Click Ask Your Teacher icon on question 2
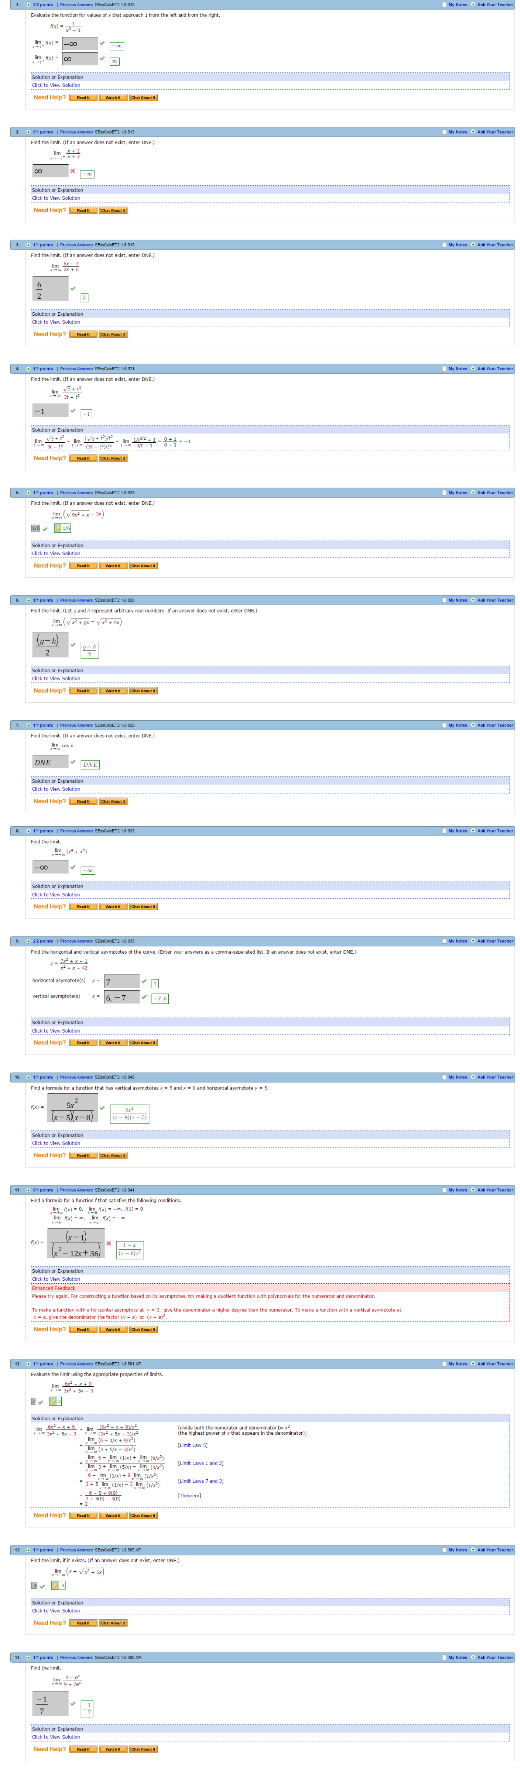 (x=472, y=131)
